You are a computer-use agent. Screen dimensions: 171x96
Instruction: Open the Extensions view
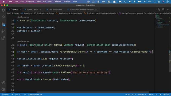(3, 38)
